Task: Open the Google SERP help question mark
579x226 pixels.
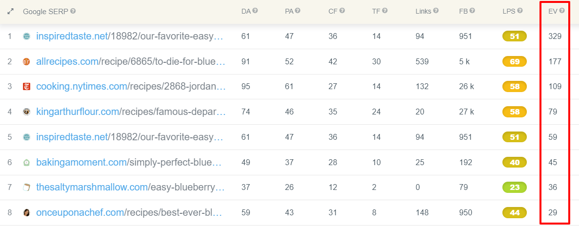Action: [x=73, y=11]
